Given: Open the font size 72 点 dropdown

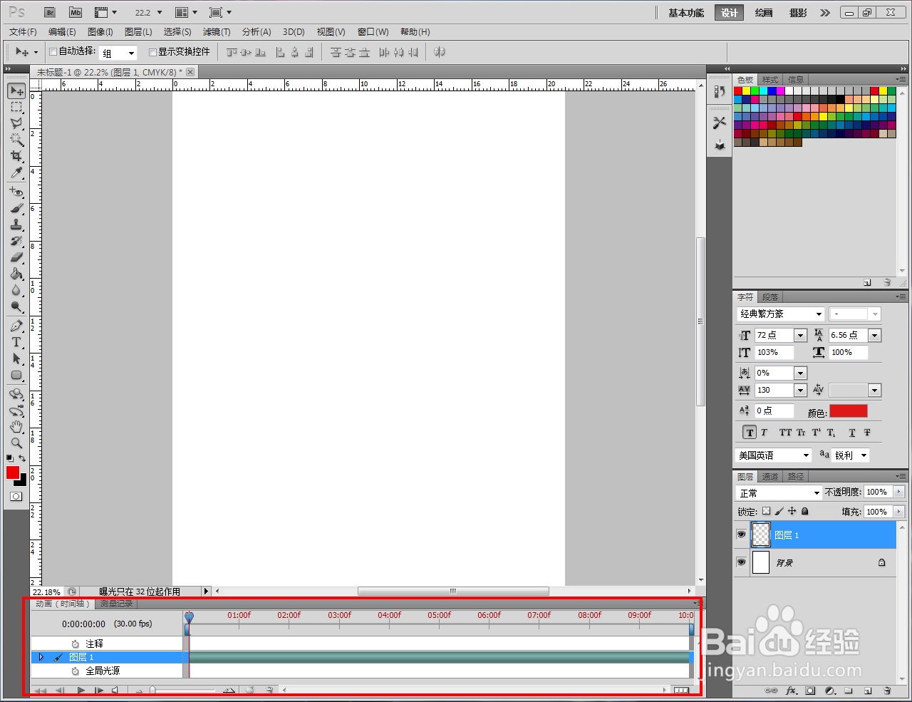Looking at the screenshot, I should 800,335.
